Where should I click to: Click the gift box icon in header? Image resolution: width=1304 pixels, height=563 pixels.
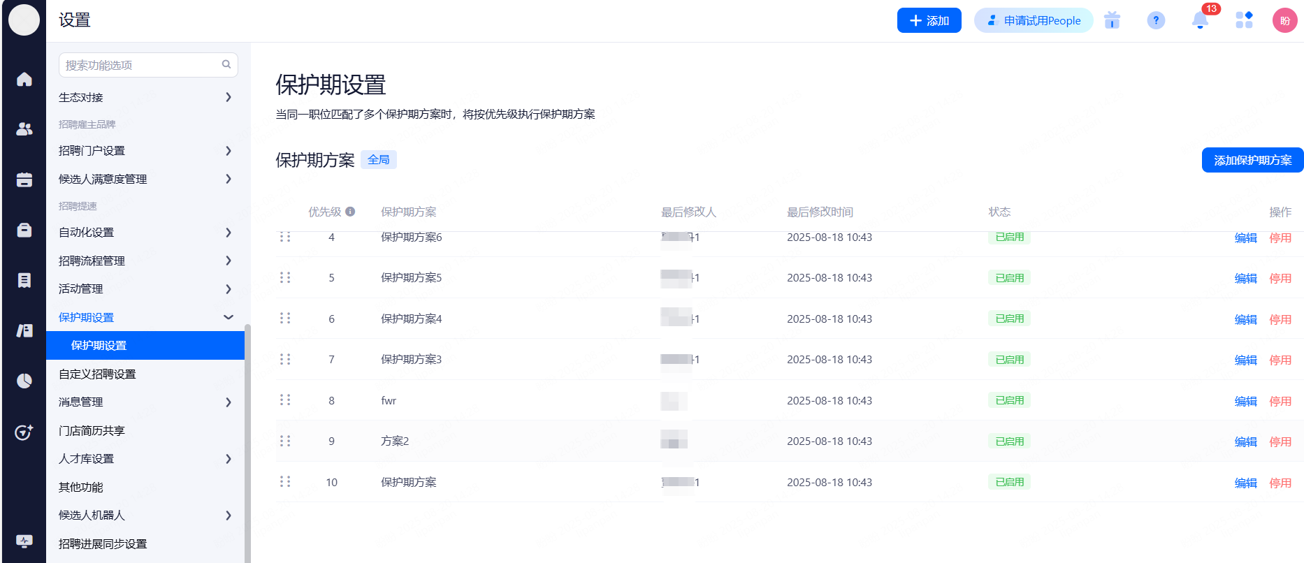pyautogui.click(x=1112, y=20)
